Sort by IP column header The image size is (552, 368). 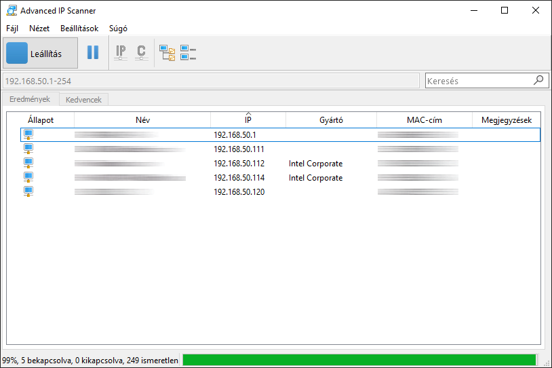click(248, 120)
